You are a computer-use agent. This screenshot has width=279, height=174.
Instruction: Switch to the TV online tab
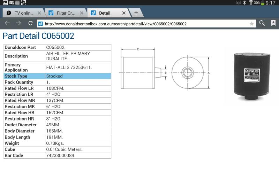[23, 13]
